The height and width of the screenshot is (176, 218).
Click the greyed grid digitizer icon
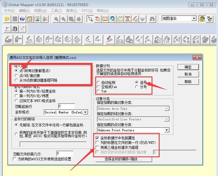pyautogui.click(x=77, y=39)
